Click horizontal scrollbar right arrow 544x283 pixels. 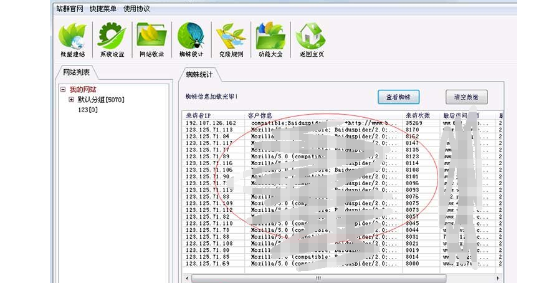pyautogui.click(x=498, y=278)
